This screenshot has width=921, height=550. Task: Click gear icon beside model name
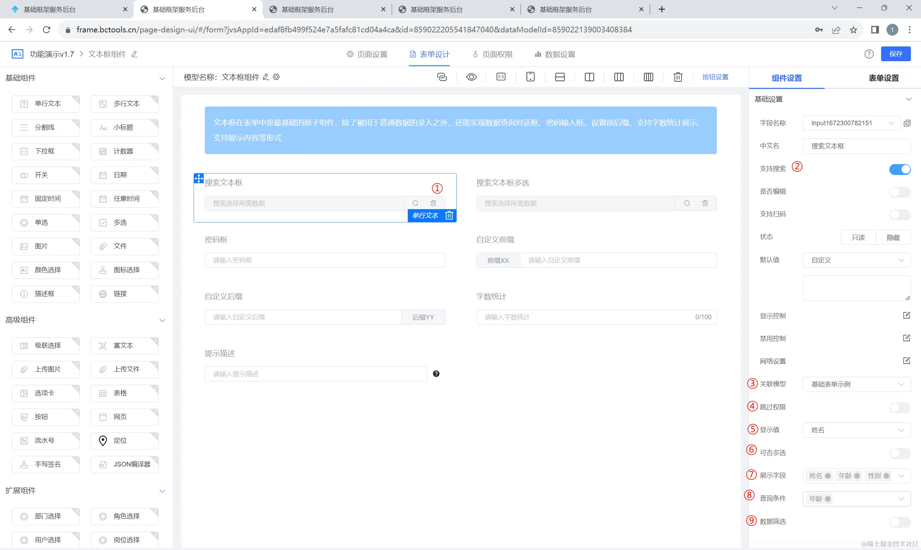(x=276, y=77)
